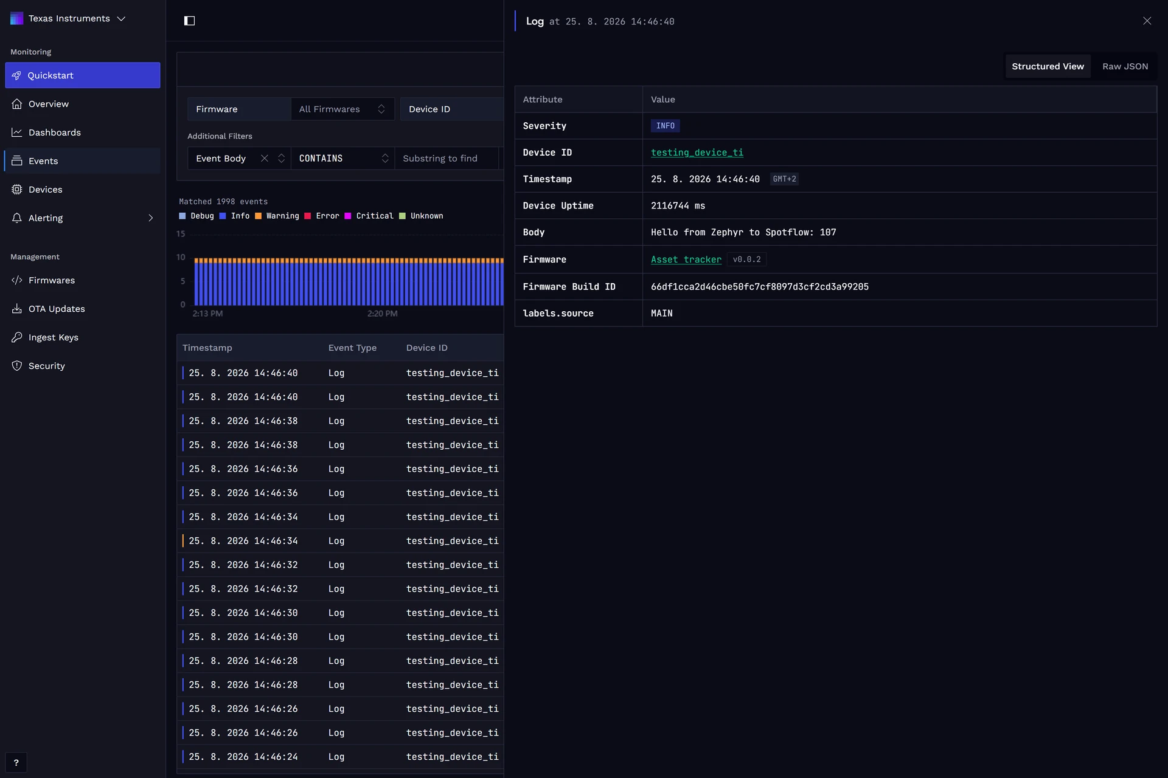
Task: Open Devices in sidebar
Action: pos(83,190)
